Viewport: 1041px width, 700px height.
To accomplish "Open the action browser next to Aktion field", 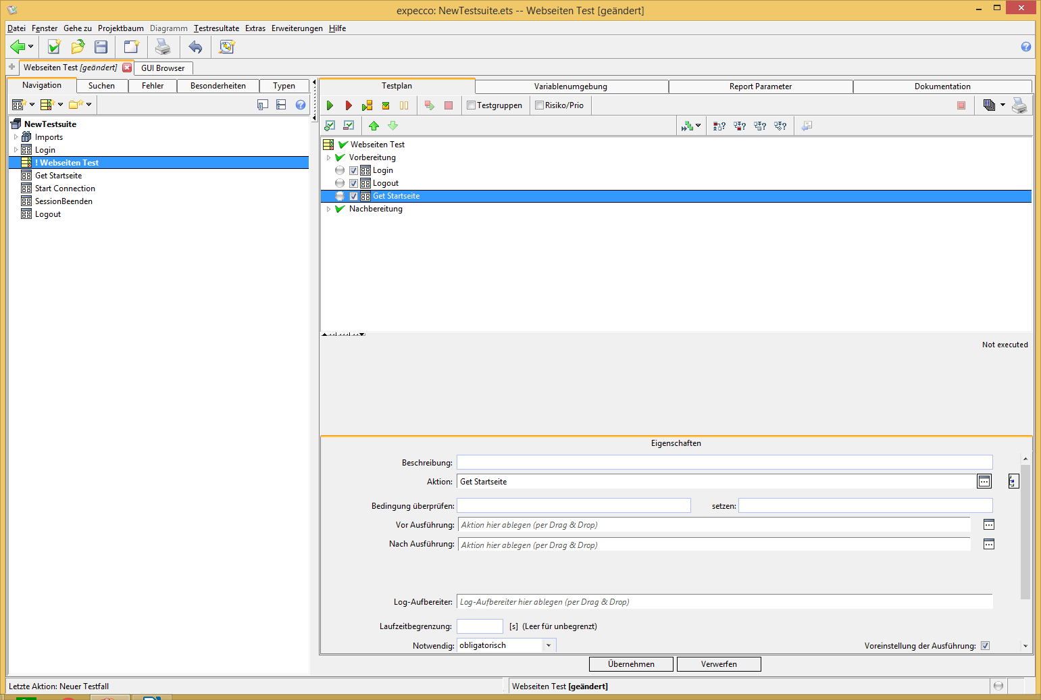I will coord(984,481).
